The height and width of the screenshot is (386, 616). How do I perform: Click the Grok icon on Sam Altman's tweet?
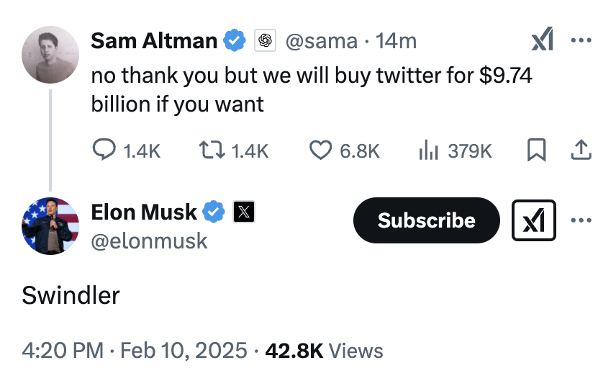coord(542,40)
